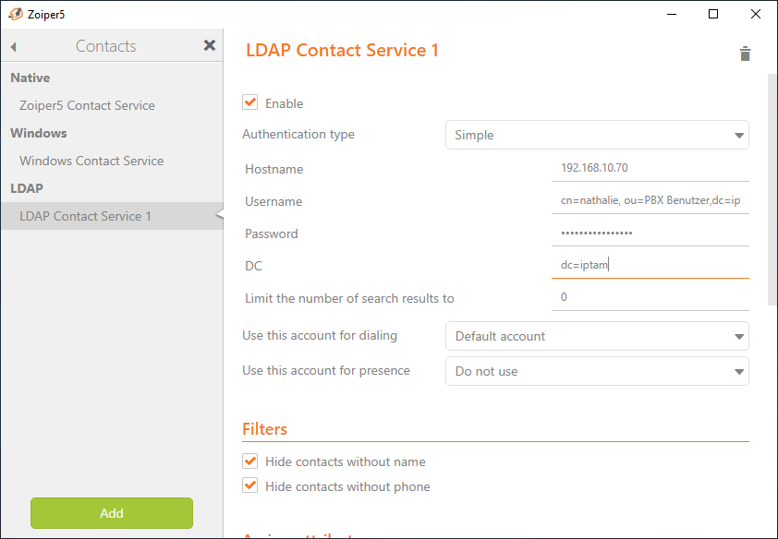This screenshot has height=539, width=778.
Task: Edit the DC text field
Action: 650,266
